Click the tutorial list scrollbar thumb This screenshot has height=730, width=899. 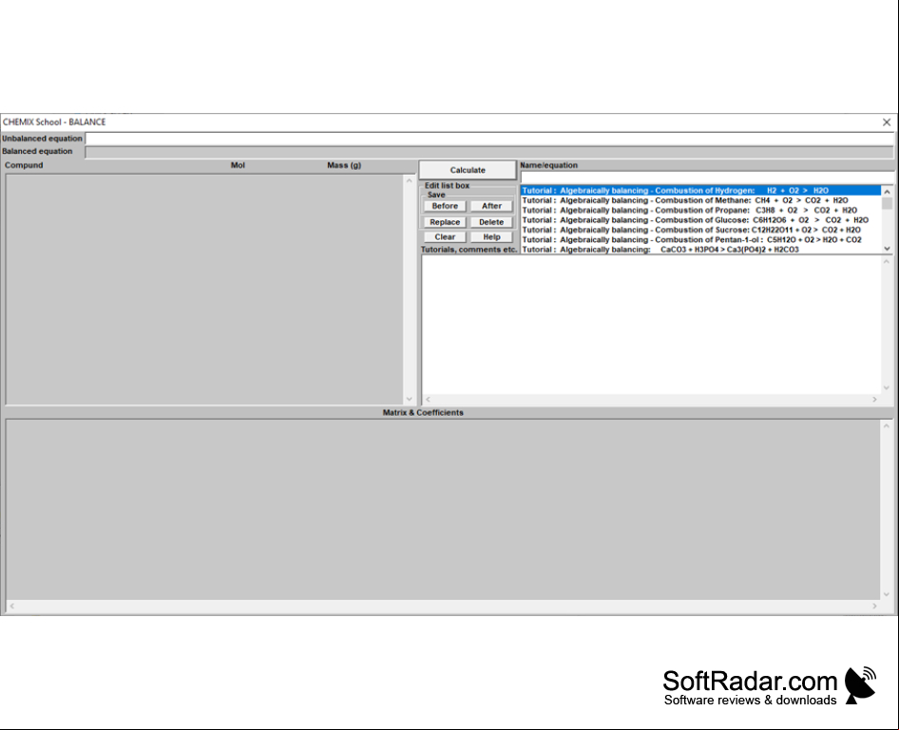pyautogui.click(x=887, y=203)
